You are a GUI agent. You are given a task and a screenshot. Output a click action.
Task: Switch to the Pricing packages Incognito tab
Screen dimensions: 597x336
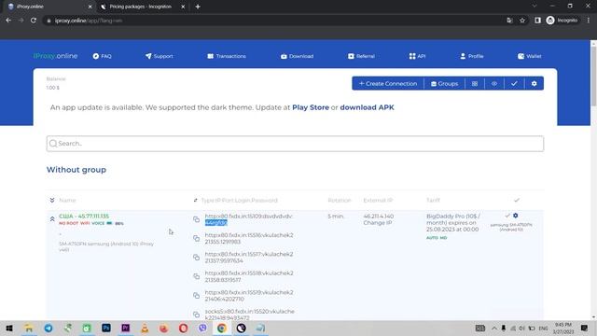tap(141, 7)
